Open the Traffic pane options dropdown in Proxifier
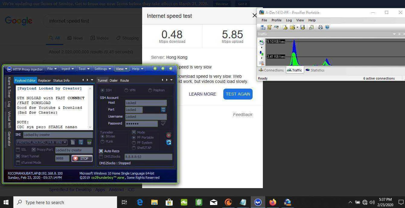 tap(394, 34)
